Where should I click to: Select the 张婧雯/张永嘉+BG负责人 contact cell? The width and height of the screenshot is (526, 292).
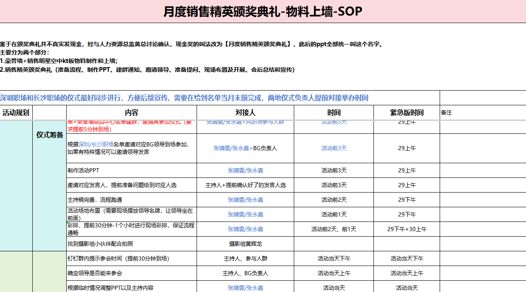pos(245,148)
